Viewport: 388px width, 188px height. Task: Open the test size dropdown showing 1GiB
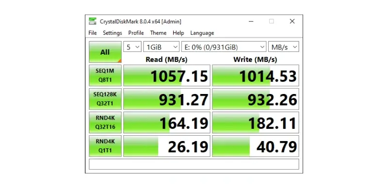coord(162,47)
